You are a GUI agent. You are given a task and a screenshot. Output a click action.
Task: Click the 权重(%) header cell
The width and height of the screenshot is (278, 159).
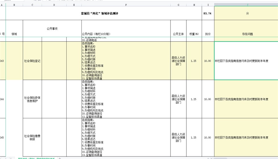194,34
